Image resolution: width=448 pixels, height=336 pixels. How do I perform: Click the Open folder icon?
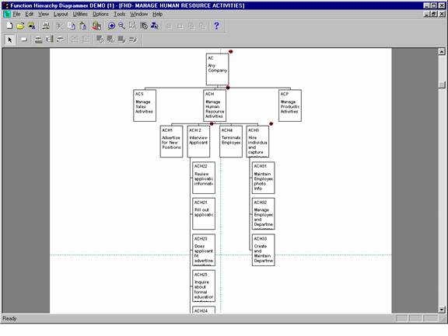pos(20,26)
